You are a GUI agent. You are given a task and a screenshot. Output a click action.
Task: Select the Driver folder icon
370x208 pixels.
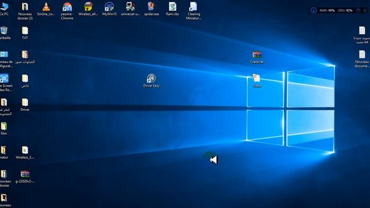[25, 105]
